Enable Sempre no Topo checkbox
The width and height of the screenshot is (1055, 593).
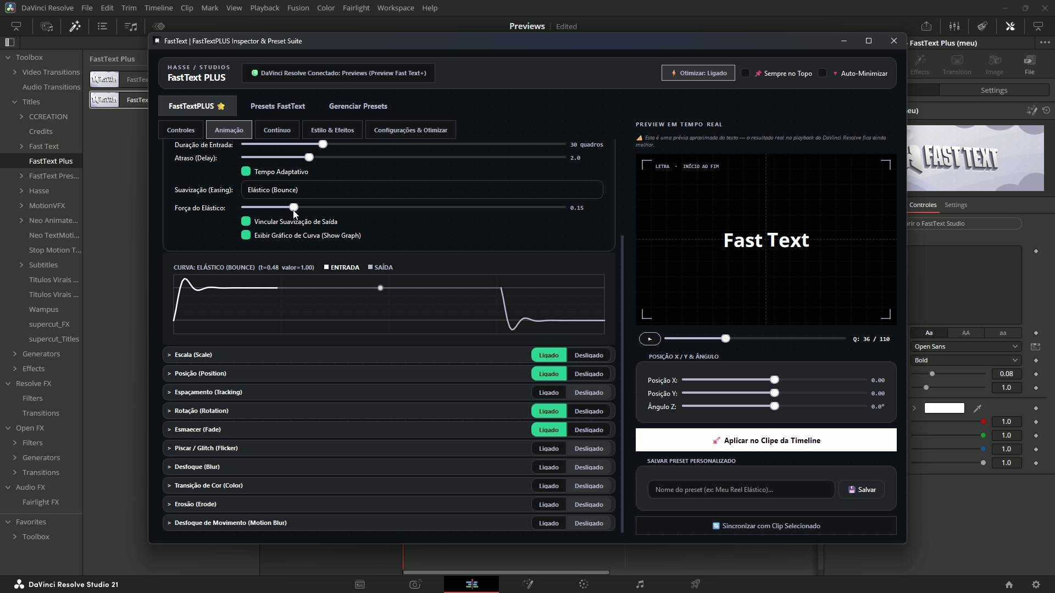point(746,73)
